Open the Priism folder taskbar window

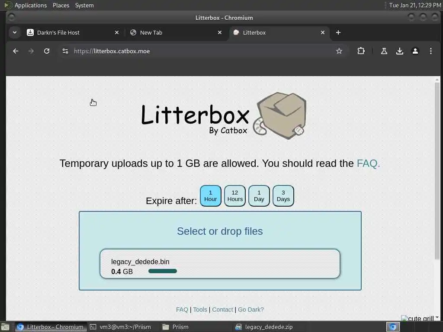(x=176, y=327)
